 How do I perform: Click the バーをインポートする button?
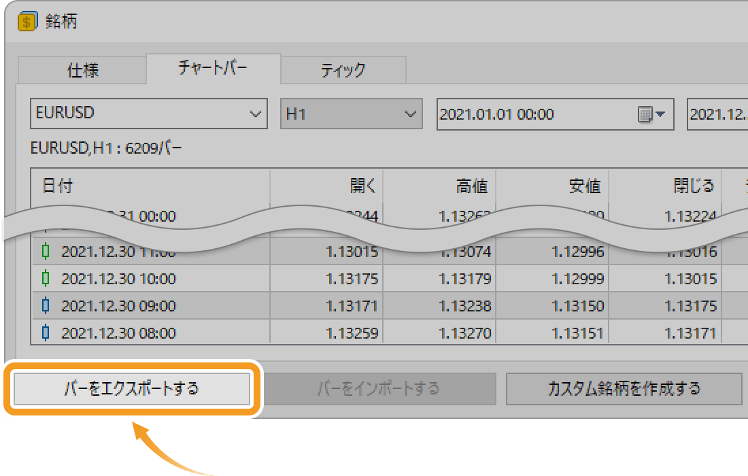click(x=379, y=389)
